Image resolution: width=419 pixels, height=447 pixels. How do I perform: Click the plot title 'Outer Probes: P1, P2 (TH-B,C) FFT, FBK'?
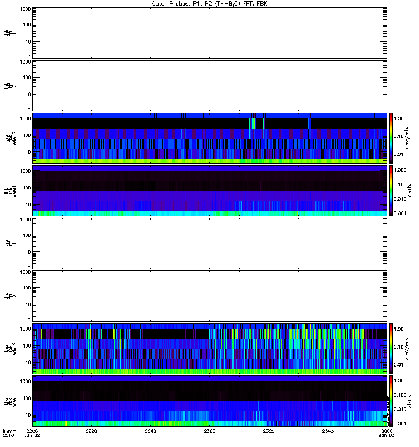[209, 4]
